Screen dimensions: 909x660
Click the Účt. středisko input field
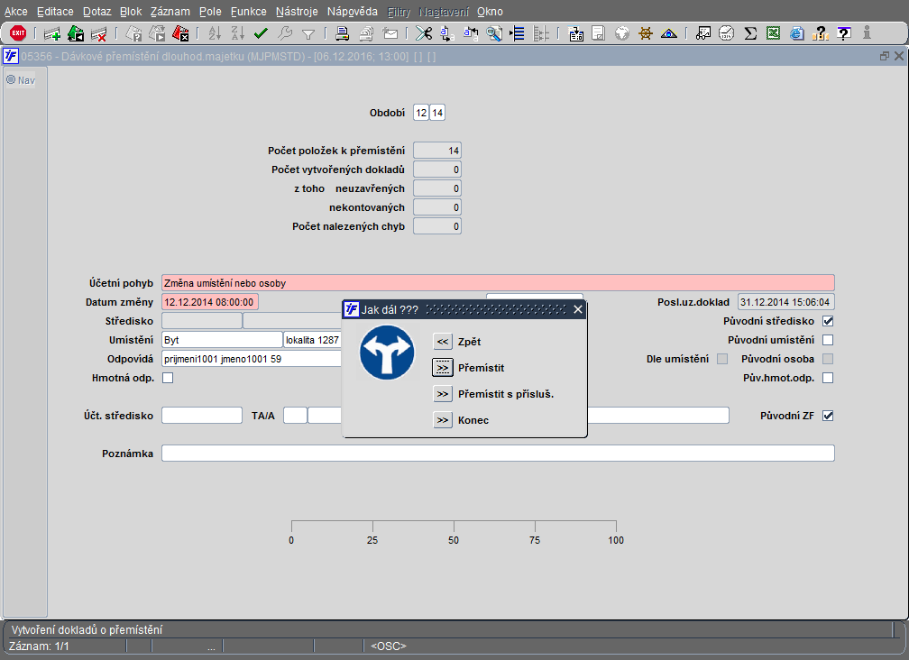point(202,416)
